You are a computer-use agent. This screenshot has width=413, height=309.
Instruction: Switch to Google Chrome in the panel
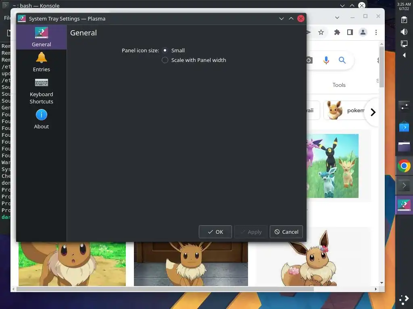404,166
